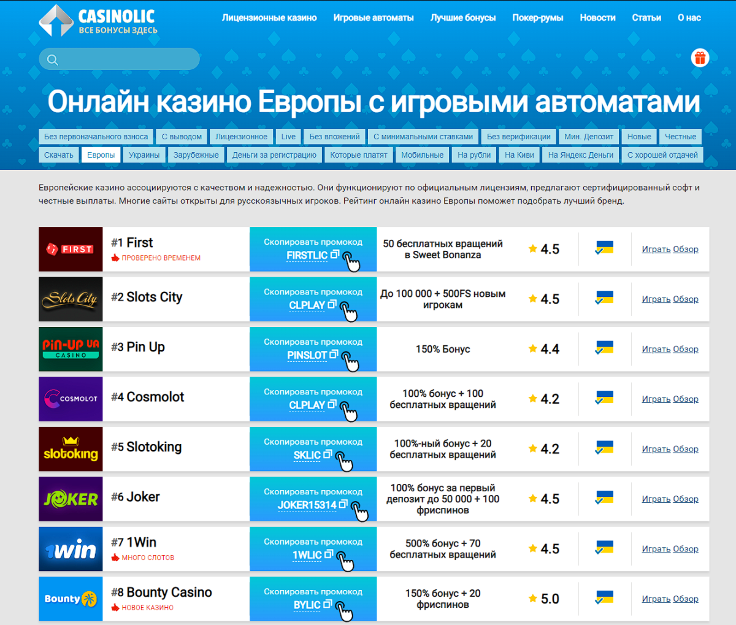Open the 'Покер-румы' menu item
The height and width of the screenshot is (625, 736).
pyautogui.click(x=537, y=18)
